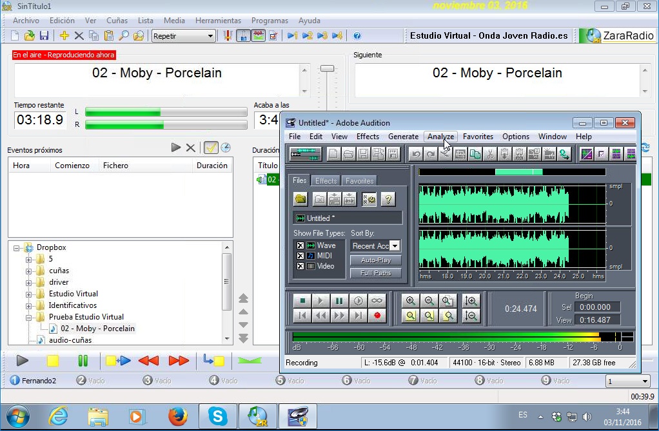Image resolution: width=659 pixels, height=431 pixels.
Task: Expand the driver folder node
Action: tap(28, 283)
